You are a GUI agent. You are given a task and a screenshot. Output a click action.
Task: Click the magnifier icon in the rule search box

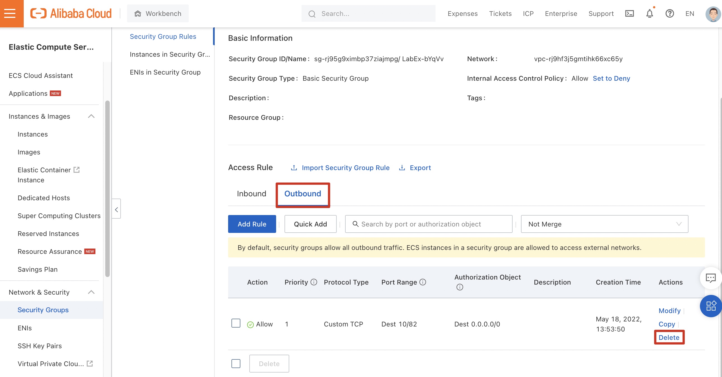(x=355, y=224)
